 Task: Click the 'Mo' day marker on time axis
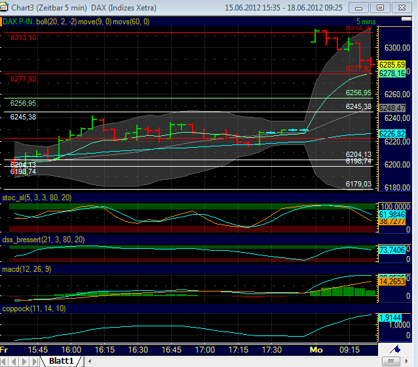[x=316, y=350]
